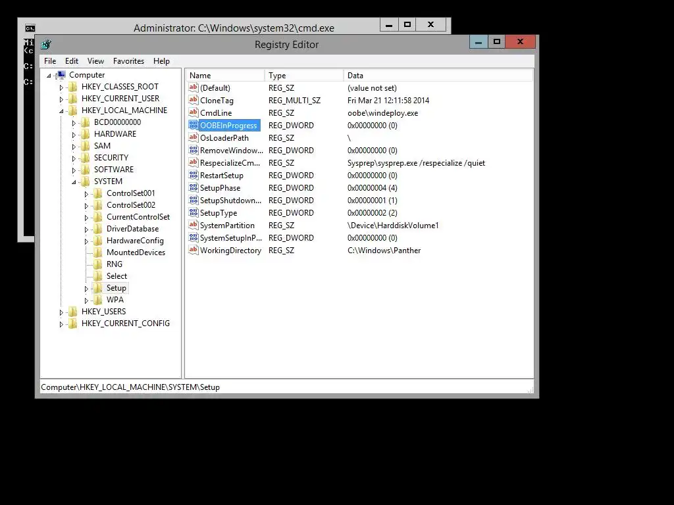Click the HKEY_CLASSES_ROOT folder icon
Screen dimensions: 674x505
[73, 87]
